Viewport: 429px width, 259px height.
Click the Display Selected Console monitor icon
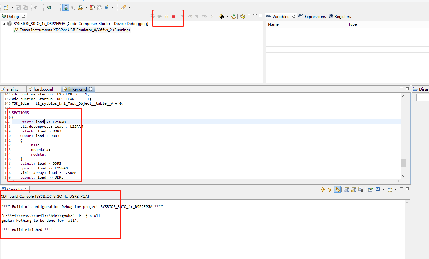click(x=378, y=189)
